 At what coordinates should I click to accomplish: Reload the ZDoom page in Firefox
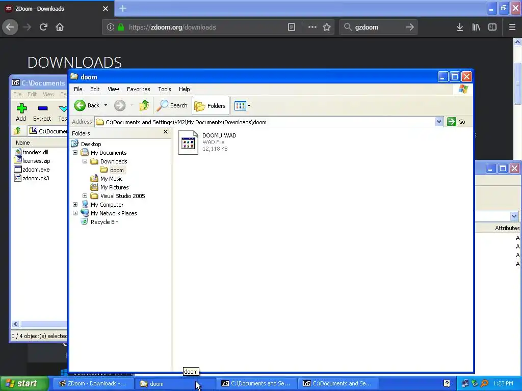pos(43,27)
